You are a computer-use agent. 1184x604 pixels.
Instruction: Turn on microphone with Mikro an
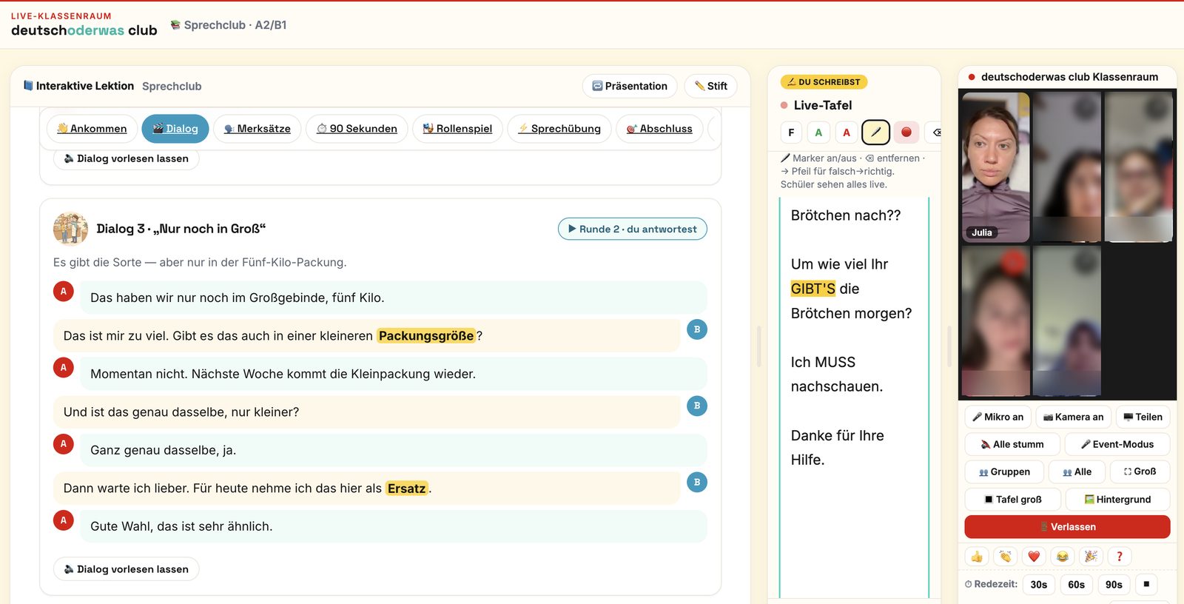(x=998, y=417)
